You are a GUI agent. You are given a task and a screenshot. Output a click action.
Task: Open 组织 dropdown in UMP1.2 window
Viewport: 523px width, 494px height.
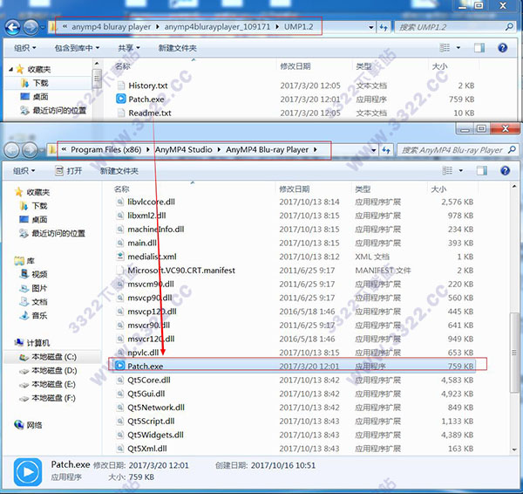click(24, 48)
